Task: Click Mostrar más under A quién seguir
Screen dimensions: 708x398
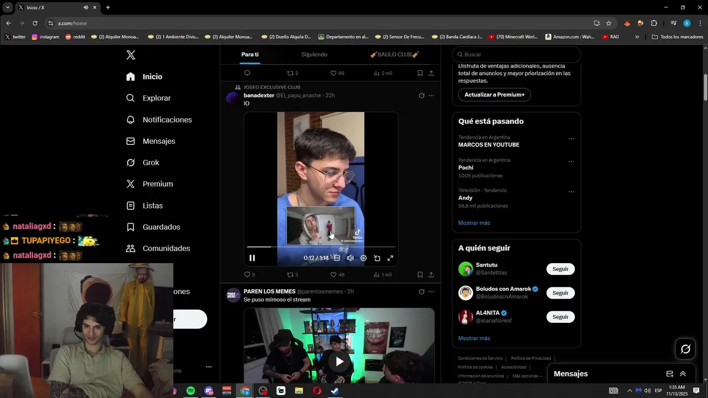Action: click(474, 338)
